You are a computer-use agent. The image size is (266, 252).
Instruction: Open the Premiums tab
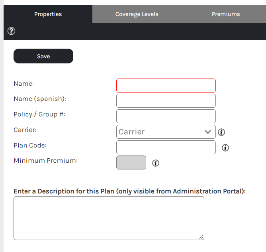[x=226, y=14]
